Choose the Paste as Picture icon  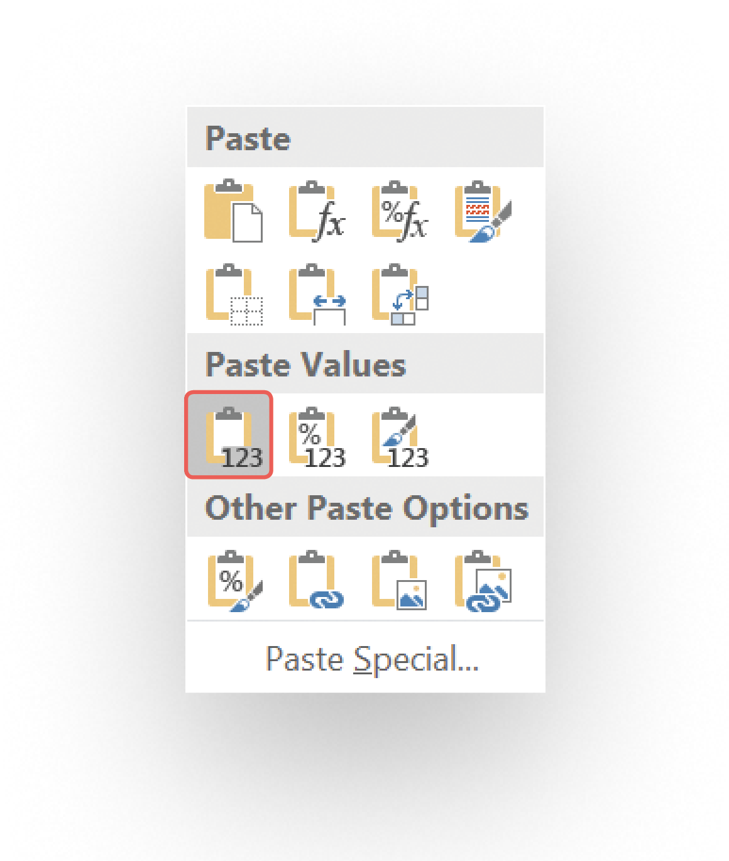click(x=400, y=581)
